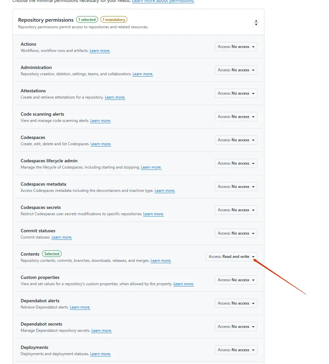Screen dimensions: 329x364
Task: Open the Dependabot alerts access dropdown
Action: coord(236,303)
